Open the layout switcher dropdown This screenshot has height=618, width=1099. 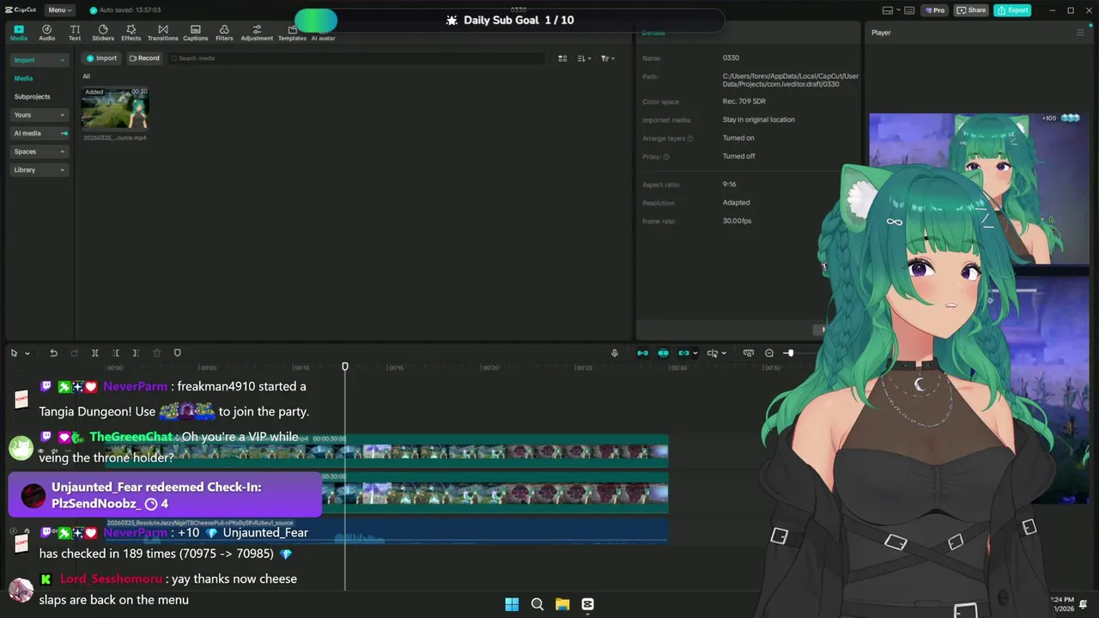click(x=892, y=10)
